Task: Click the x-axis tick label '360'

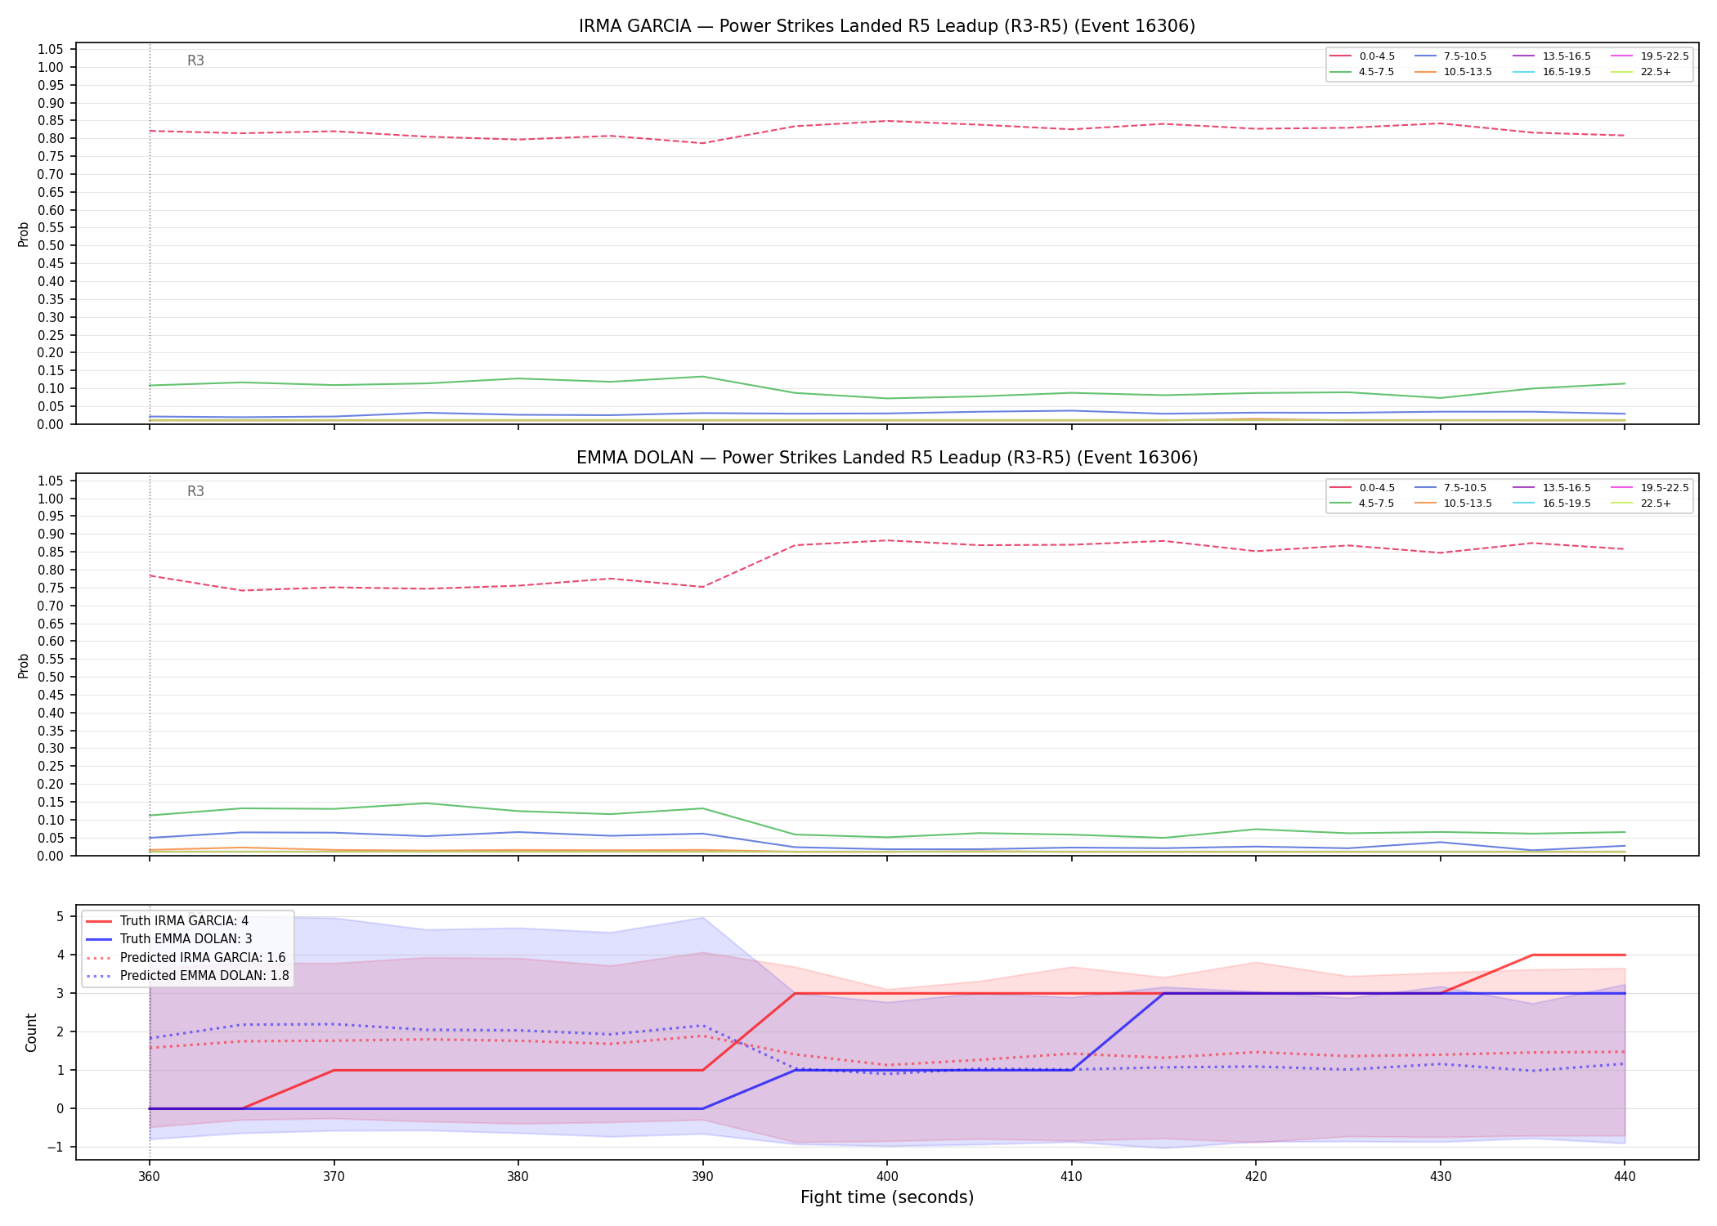Action: coord(149,1177)
